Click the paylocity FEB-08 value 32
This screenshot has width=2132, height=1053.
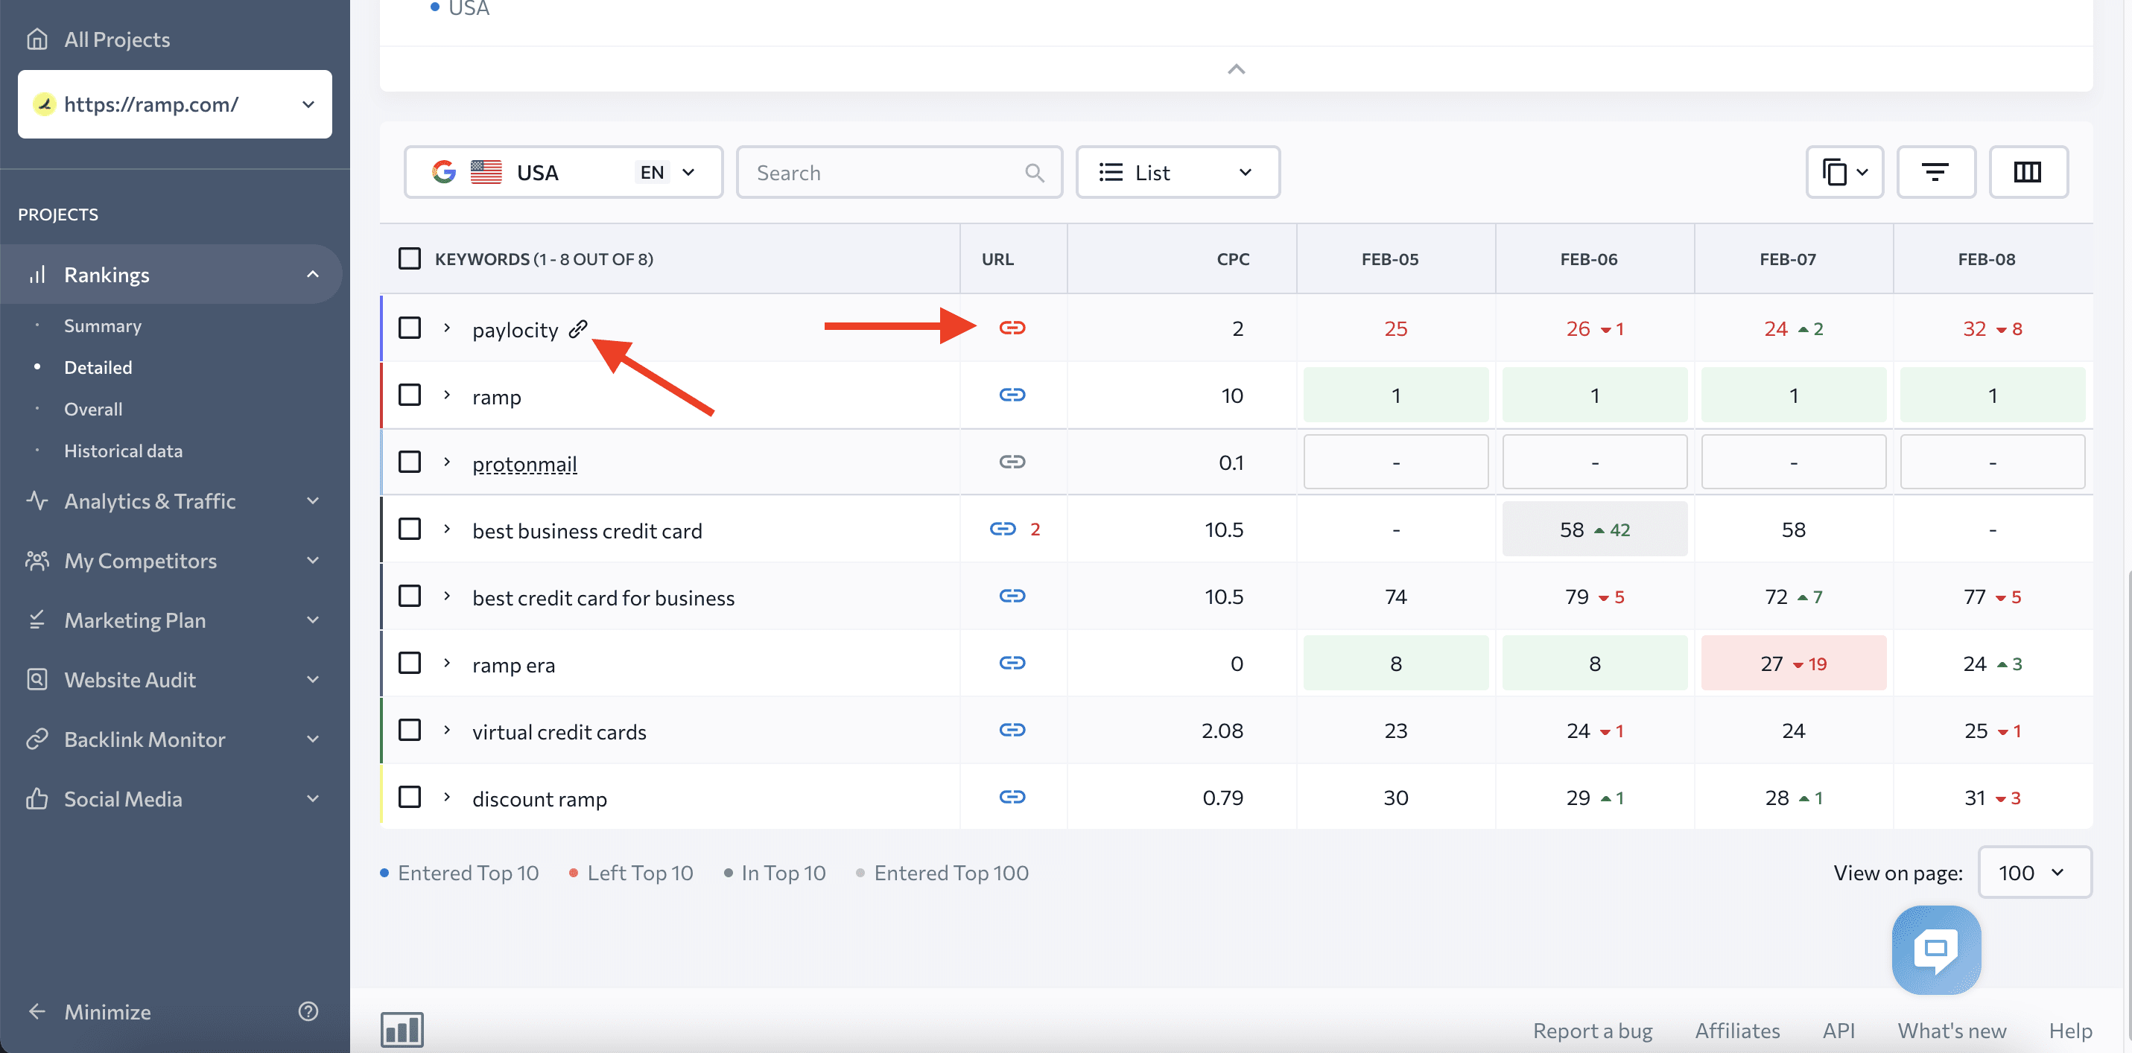(1974, 328)
